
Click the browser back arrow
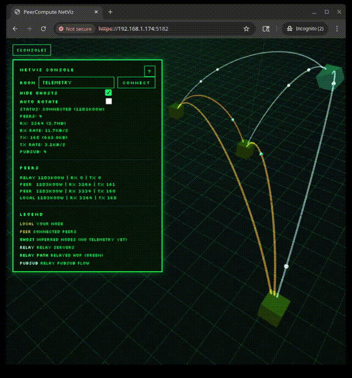(x=15, y=29)
